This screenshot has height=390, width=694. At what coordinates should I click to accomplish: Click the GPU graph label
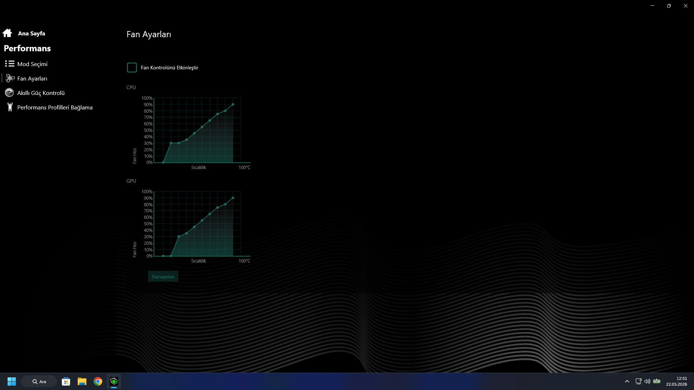click(131, 181)
